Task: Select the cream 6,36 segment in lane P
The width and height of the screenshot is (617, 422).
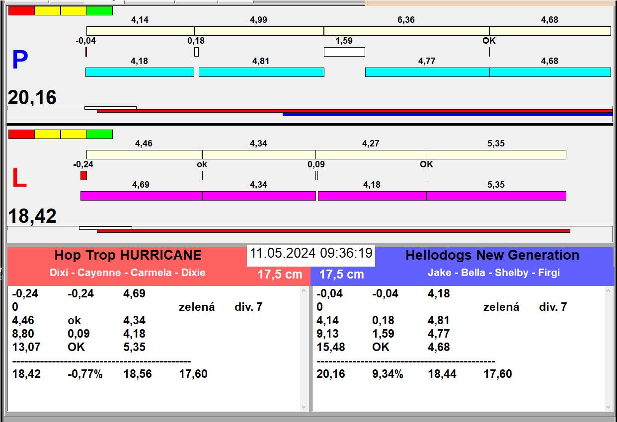Action: tap(406, 31)
